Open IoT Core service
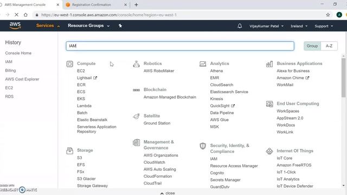The image size is (347, 195). (x=284, y=158)
